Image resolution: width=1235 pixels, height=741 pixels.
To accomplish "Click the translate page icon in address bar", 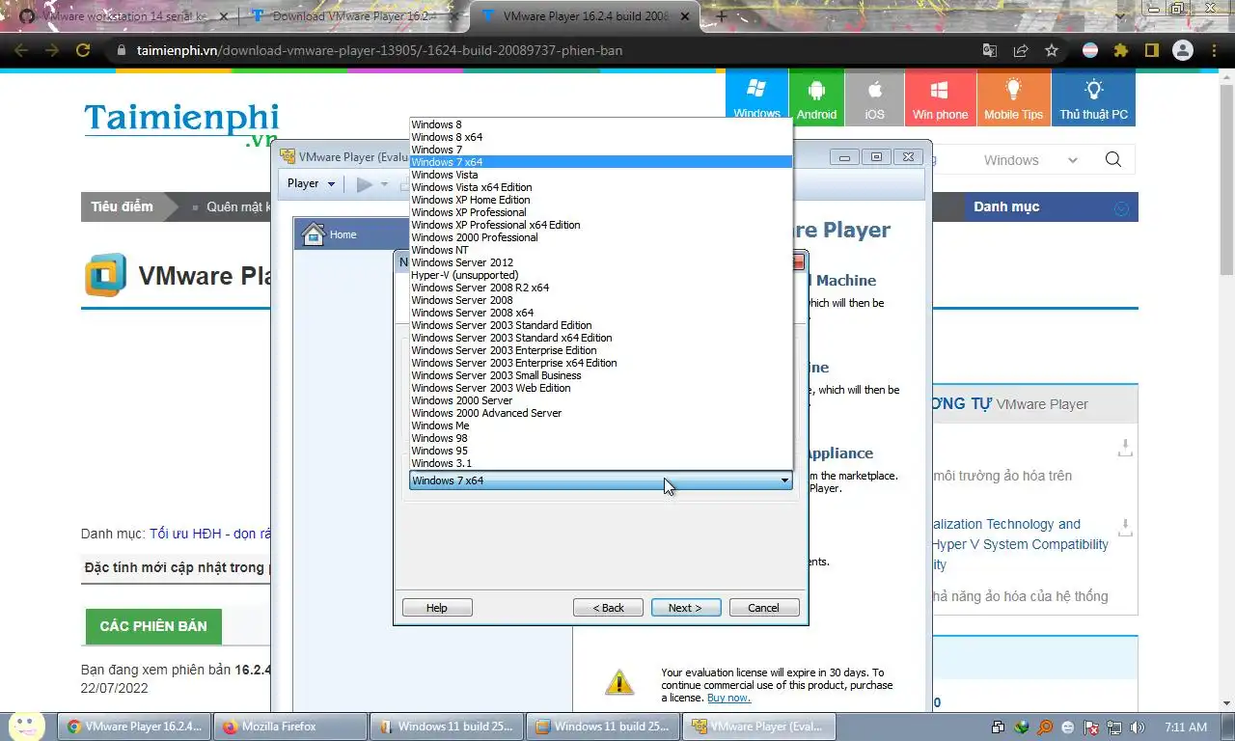I will coord(990,50).
